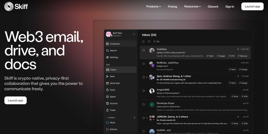
Task: Click the add folder plus icon
Action: click(x=134, y=117)
